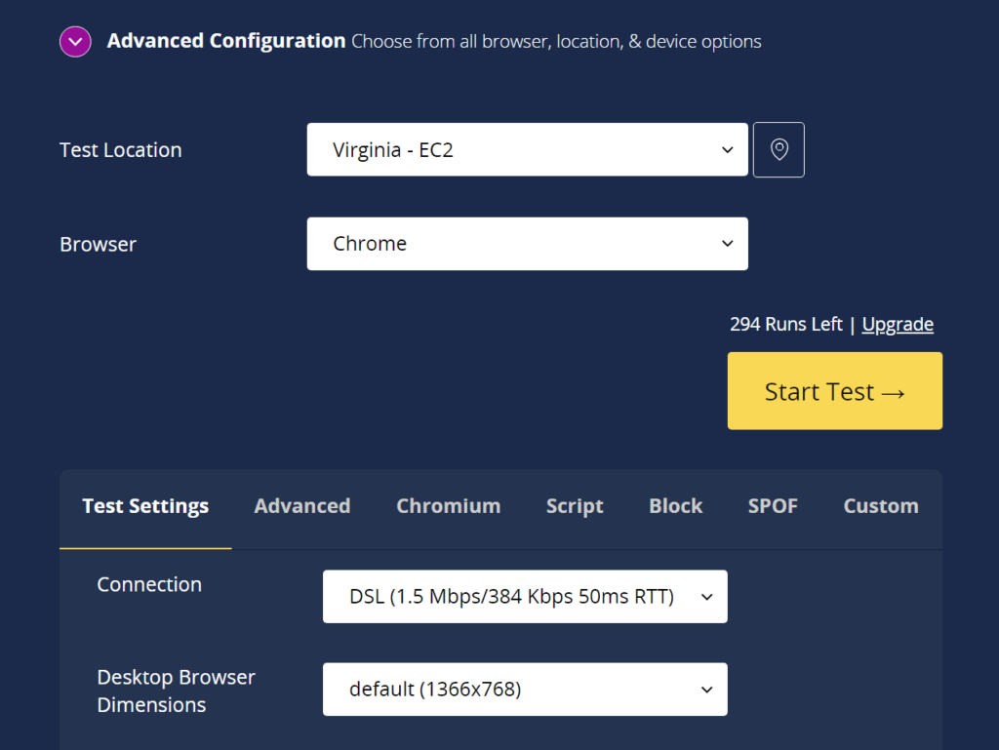Click the Desktop Browser Dimensions label
Image resolution: width=999 pixels, height=750 pixels.
coord(176,691)
